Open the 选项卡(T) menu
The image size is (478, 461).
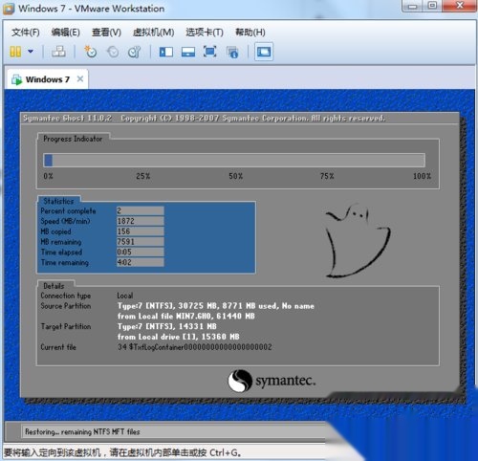pyautogui.click(x=205, y=33)
